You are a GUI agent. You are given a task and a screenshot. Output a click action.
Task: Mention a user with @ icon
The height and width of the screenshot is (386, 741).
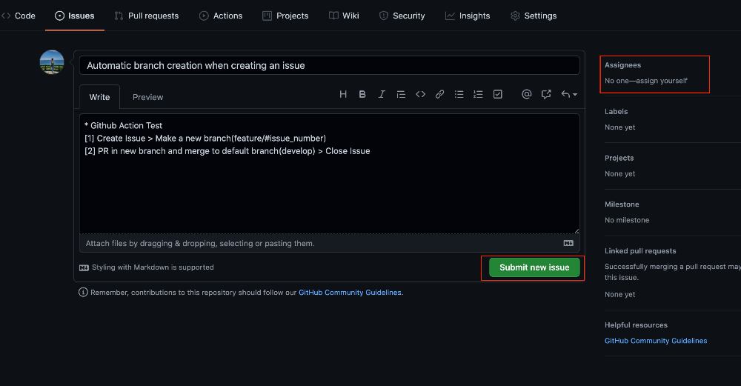tap(526, 95)
